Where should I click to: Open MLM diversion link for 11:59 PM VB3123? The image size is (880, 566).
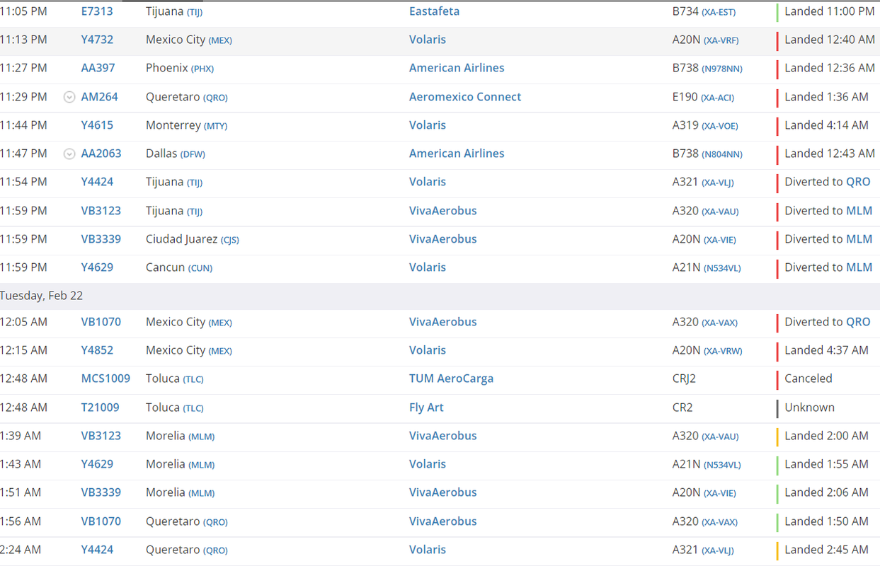point(859,211)
